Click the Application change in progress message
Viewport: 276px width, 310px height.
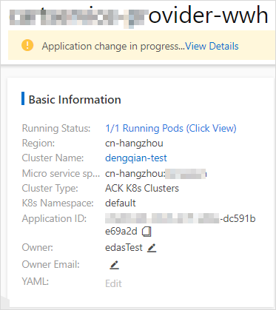click(x=113, y=46)
